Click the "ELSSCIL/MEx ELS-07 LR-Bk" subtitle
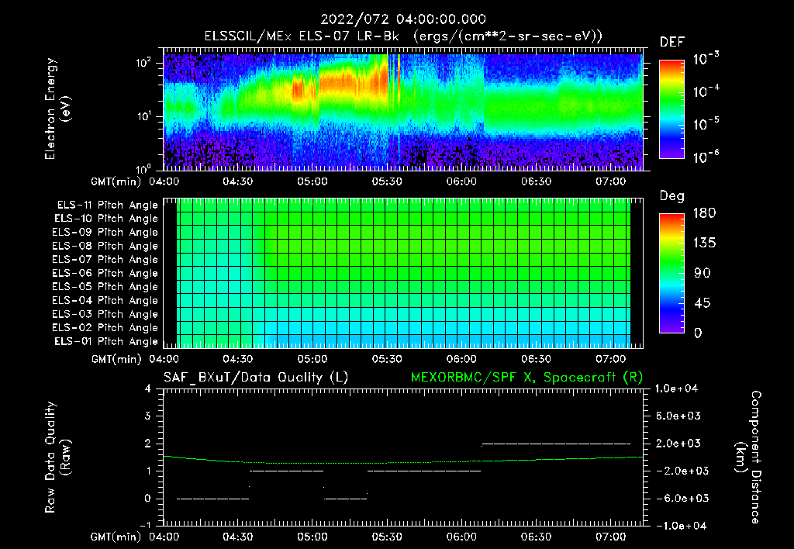 click(302, 36)
